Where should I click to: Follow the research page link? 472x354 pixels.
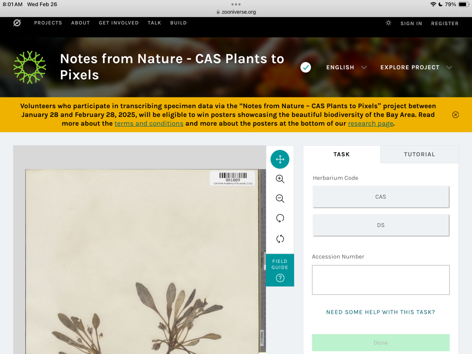371,124
